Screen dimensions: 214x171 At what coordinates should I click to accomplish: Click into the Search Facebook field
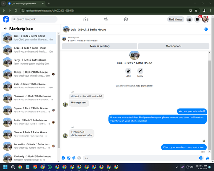coord(34,19)
